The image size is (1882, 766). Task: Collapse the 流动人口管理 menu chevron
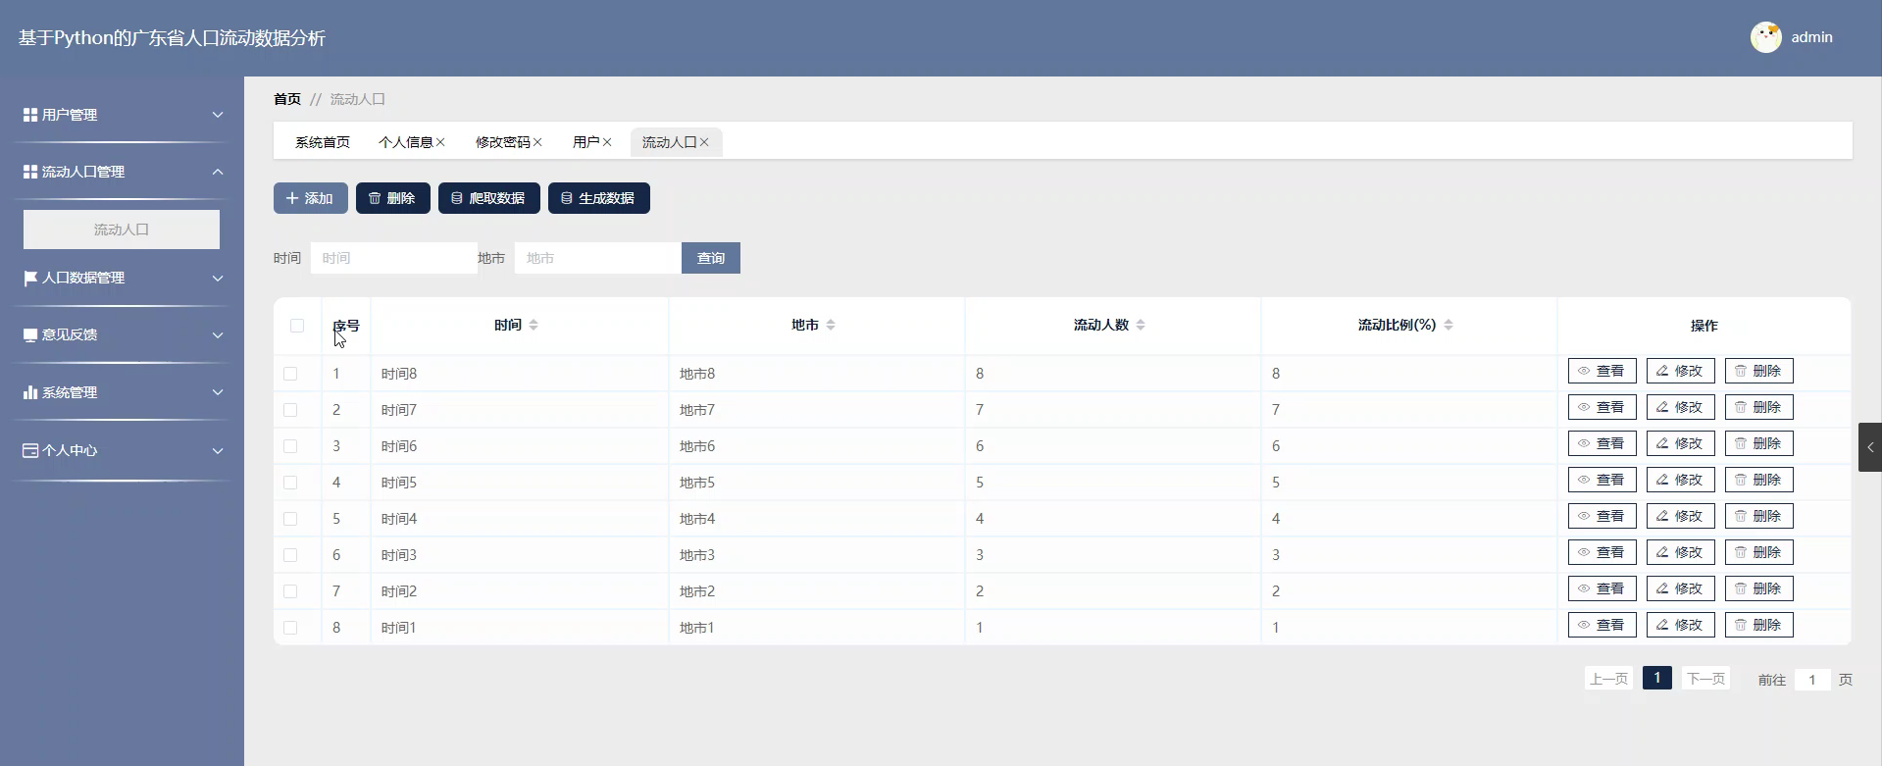click(218, 172)
